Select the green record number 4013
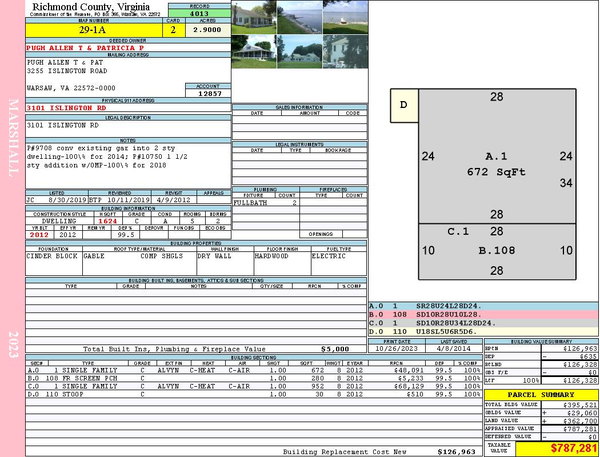The height and width of the screenshot is (457, 600). click(x=199, y=13)
